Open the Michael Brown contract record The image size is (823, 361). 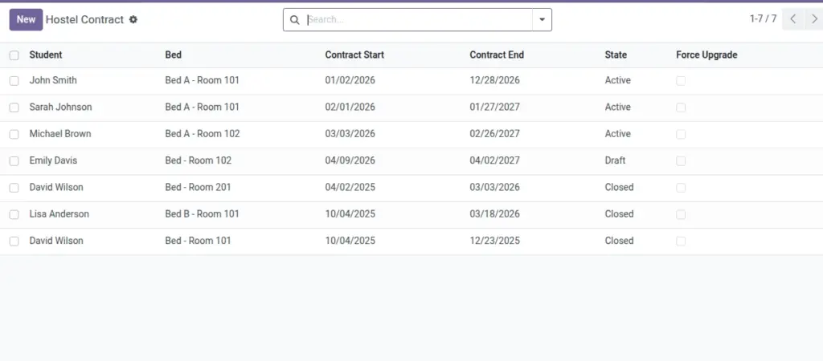pos(60,134)
